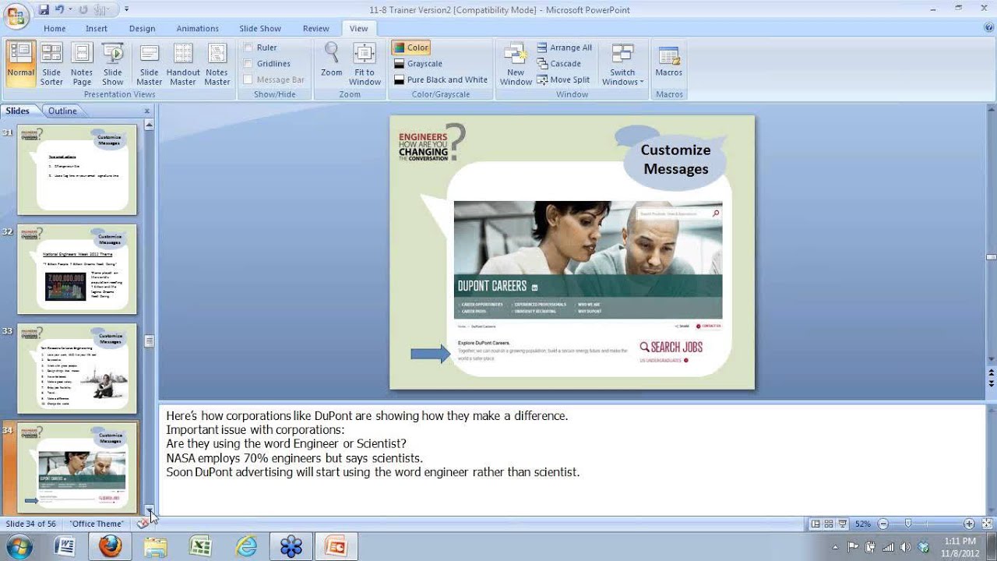Open the Zoom dialog magnifier
This screenshot has width=997, height=561.
point(332,61)
